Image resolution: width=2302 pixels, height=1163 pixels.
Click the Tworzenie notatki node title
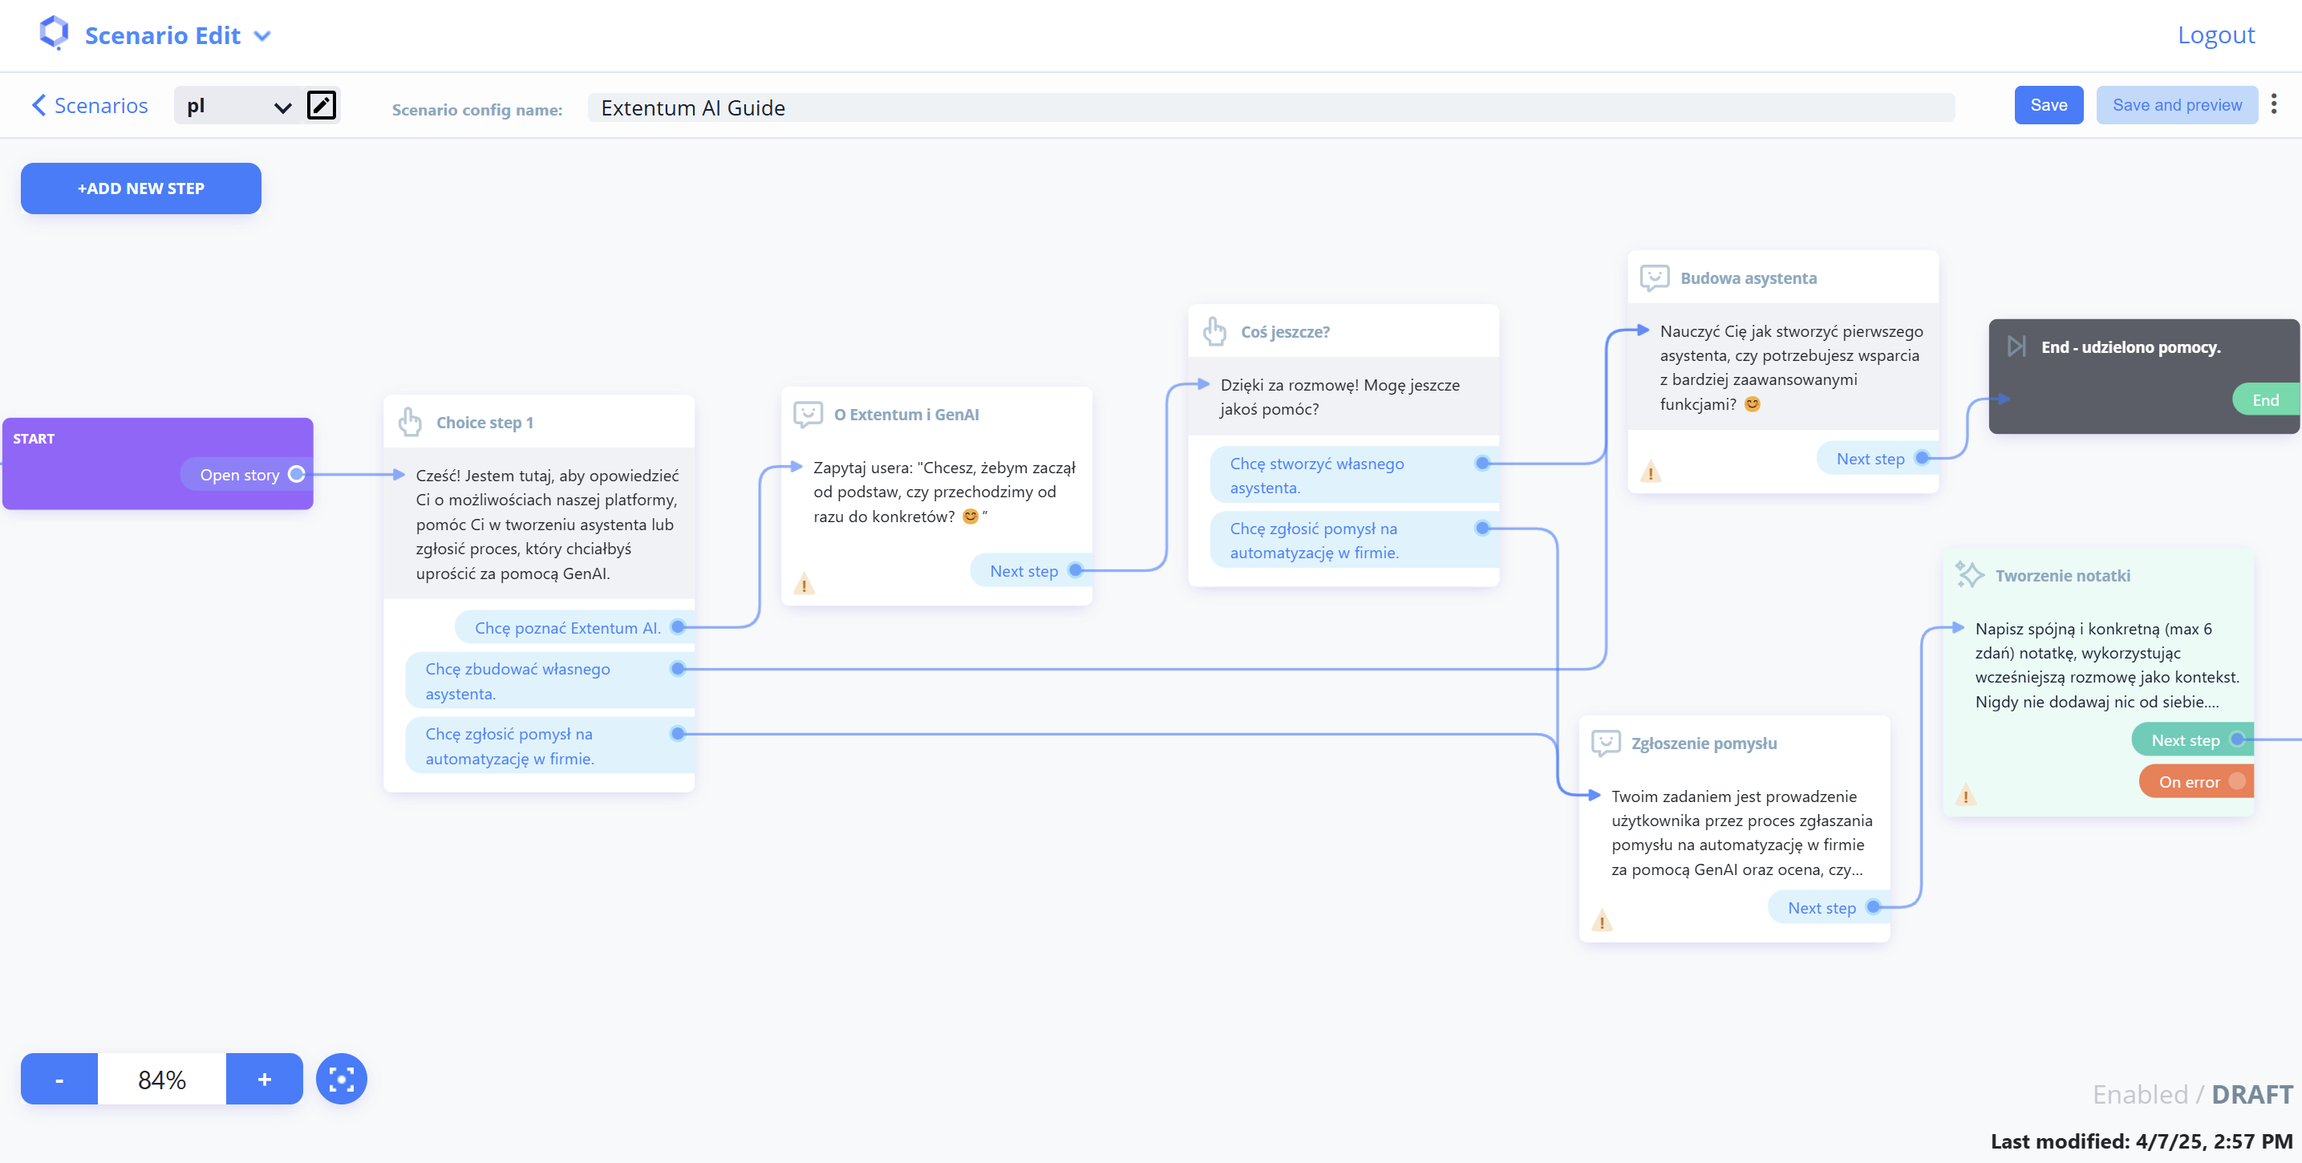point(2062,576)
